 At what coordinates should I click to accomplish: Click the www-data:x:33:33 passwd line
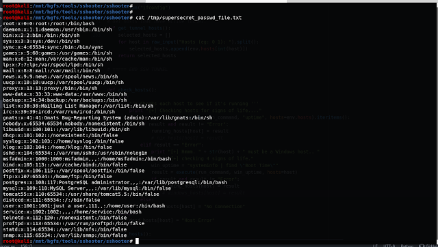coord(65,94)
